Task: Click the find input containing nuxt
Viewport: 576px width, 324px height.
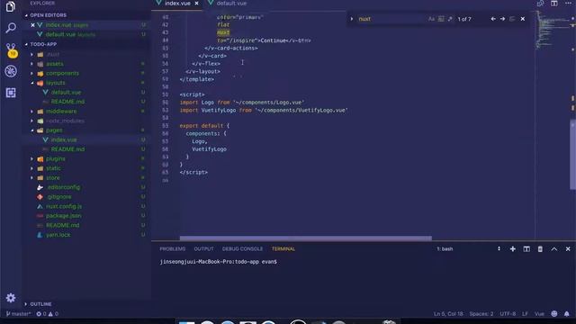Action: point(391,19)
